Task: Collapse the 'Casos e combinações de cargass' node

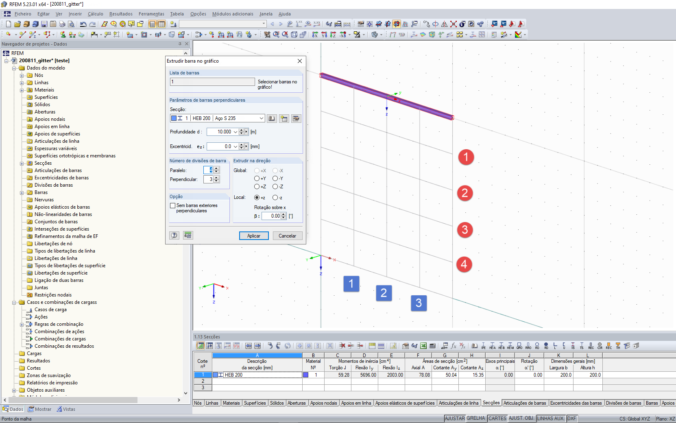Action: (x=14, y=302)
